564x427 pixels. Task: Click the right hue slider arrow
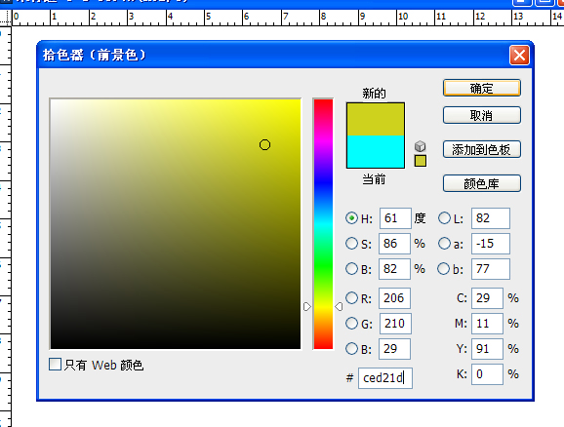click(339, 306)
